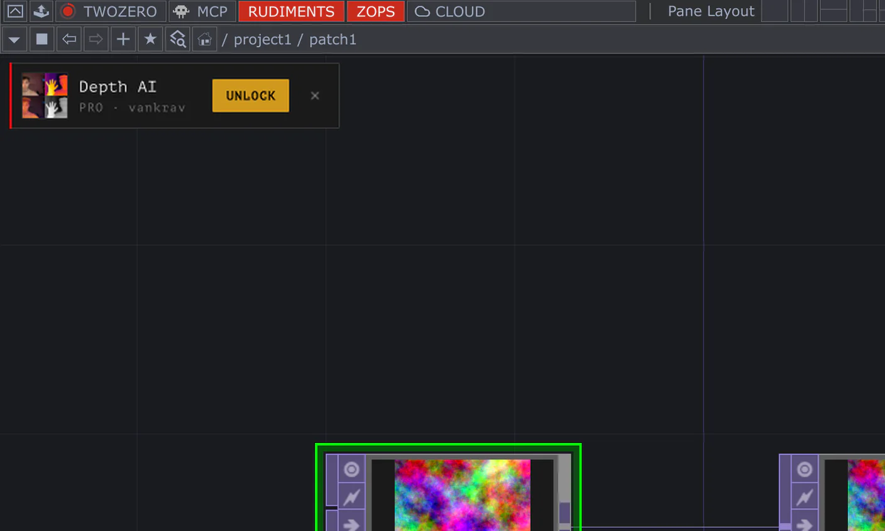Choose the left-right split pane layout
Screen dimensions: 885x531
point(804,11)
